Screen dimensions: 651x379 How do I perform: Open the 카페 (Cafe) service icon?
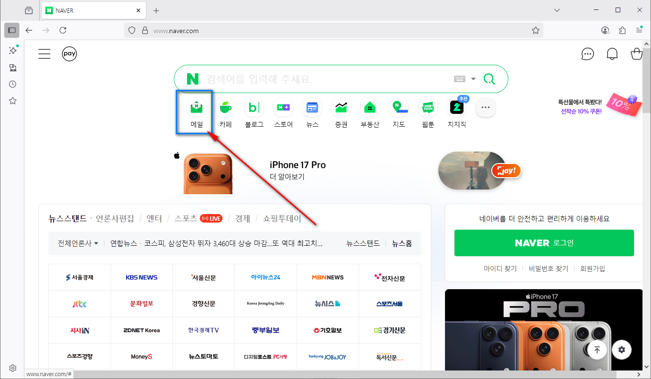pos(225,107)
